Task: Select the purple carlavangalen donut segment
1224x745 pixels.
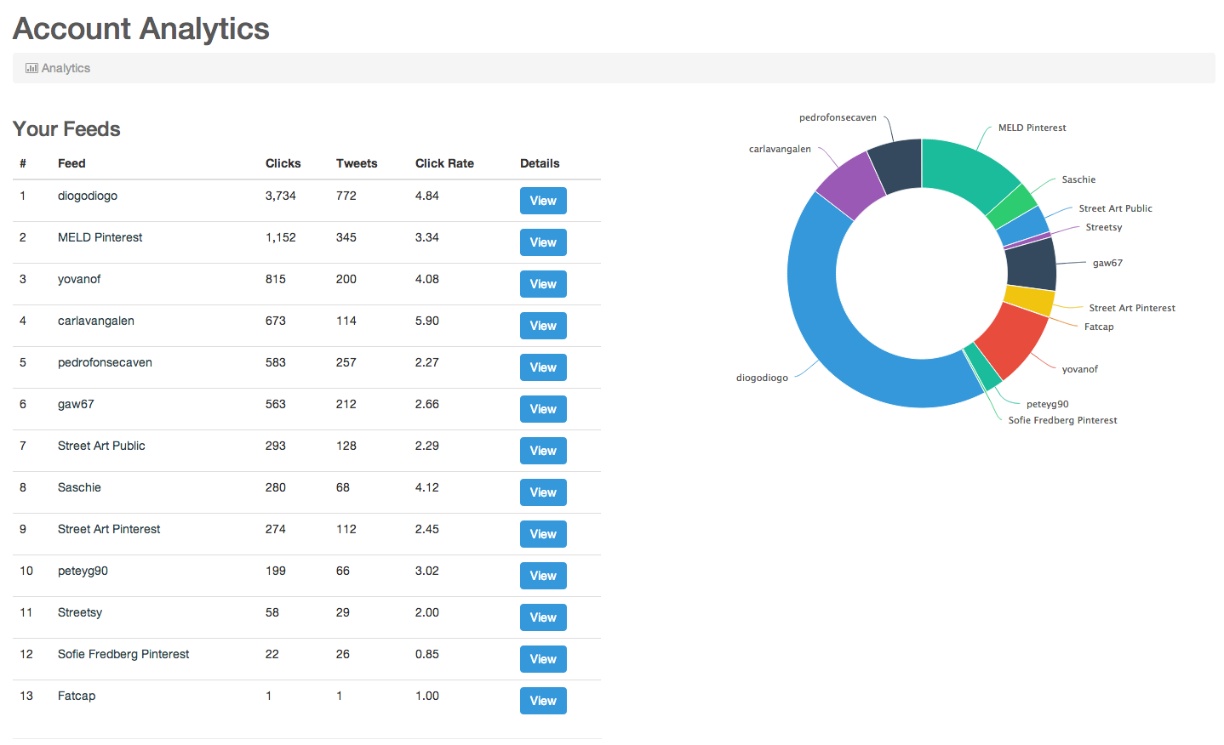Action: [852, 185]
